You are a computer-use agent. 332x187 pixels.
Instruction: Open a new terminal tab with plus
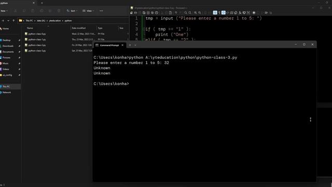130,45
